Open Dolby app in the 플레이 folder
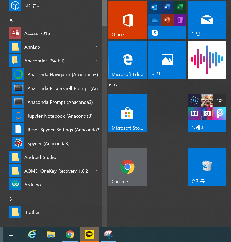This screenshot has height=242, width=231. point(194,113)
